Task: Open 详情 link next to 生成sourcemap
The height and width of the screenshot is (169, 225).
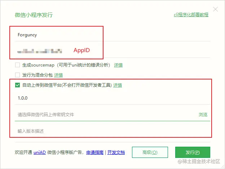Action: tap(118, 65)
